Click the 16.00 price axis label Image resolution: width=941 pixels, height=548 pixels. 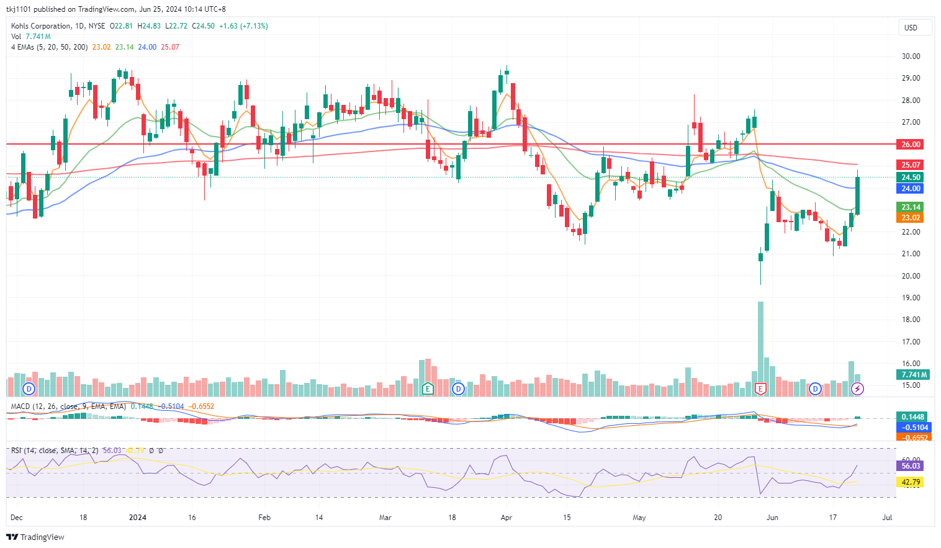tap(911, 364)
